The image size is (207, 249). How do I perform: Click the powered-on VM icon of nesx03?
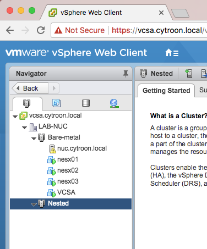pos(52,182)
